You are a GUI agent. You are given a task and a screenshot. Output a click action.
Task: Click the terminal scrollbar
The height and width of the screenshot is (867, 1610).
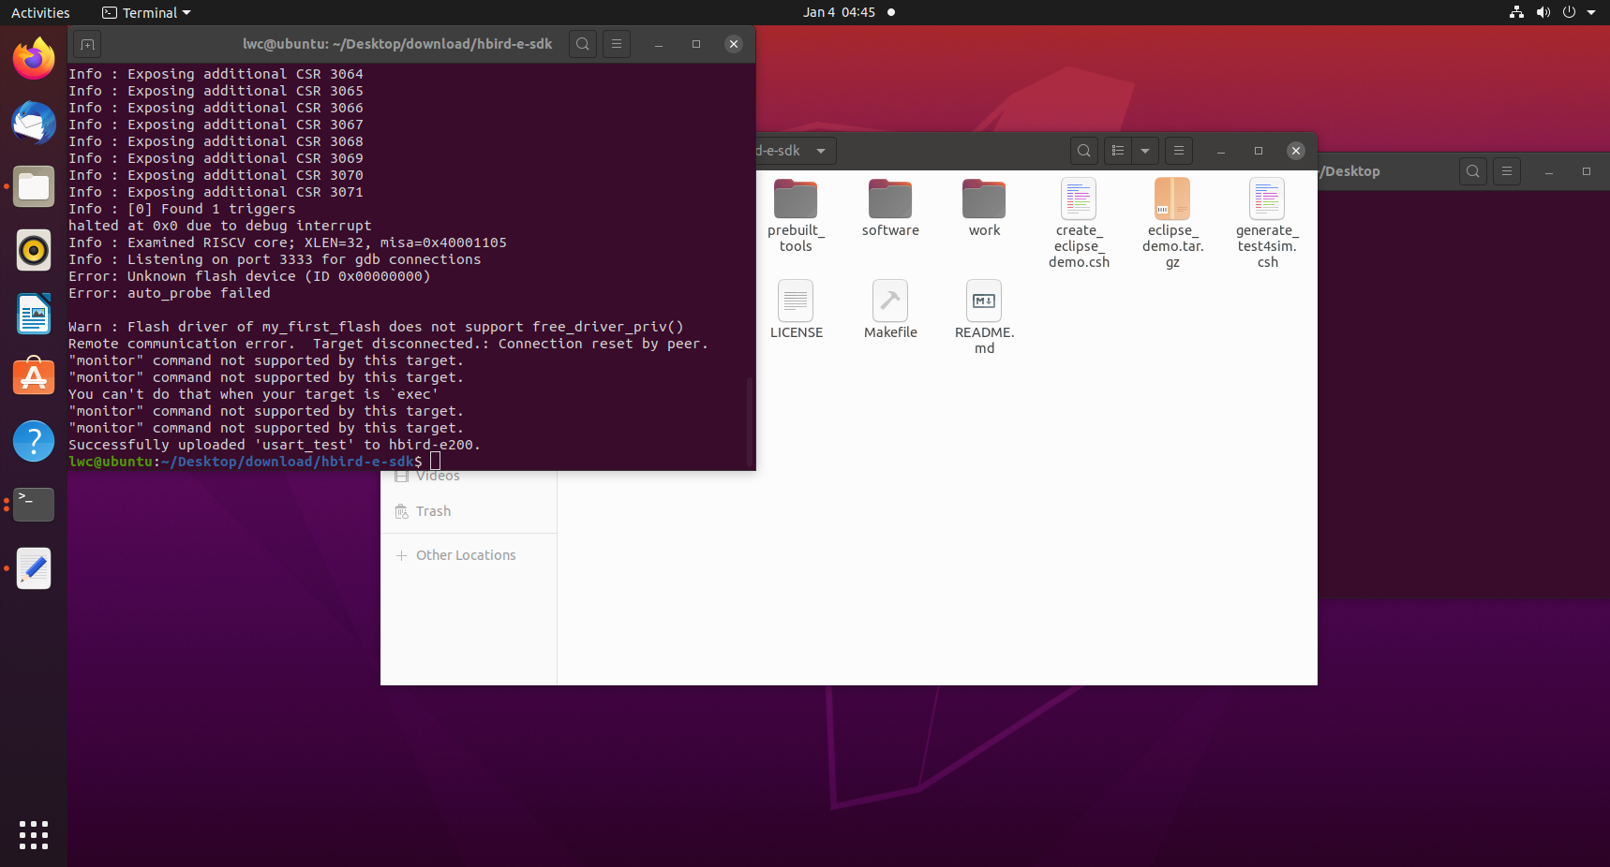point(750,421)
